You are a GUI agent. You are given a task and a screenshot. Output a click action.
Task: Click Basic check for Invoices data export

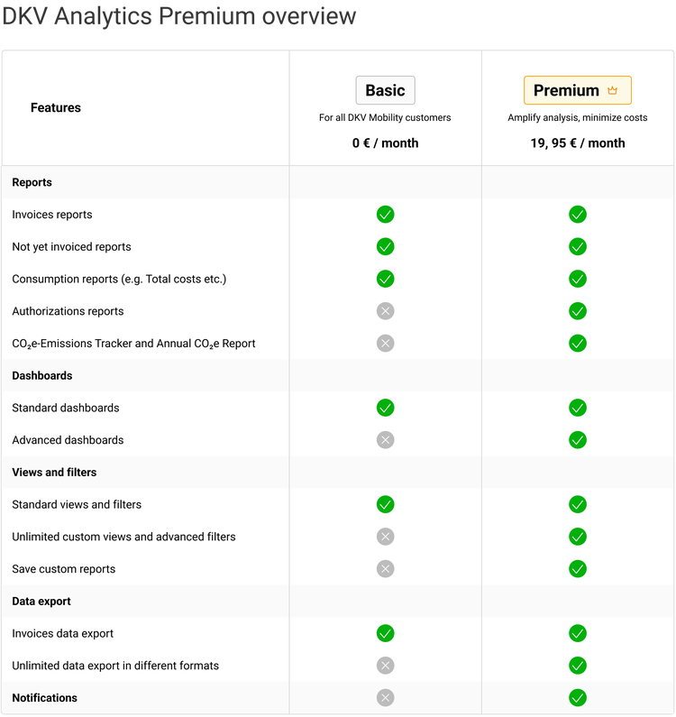(x=385, y=633)
